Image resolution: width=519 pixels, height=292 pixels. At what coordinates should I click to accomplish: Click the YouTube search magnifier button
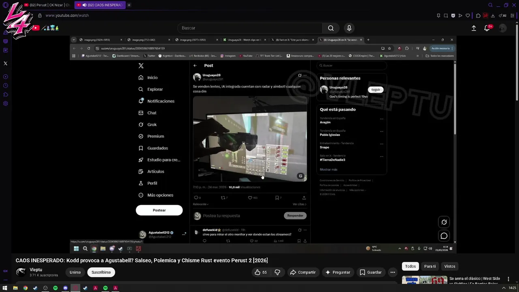(331, 28)
